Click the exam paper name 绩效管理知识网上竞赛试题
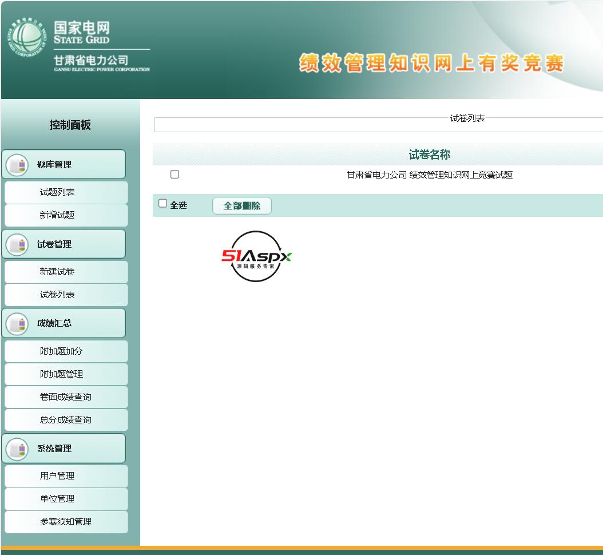This screenshot has width=603, height=555. (x=430, y=175)
